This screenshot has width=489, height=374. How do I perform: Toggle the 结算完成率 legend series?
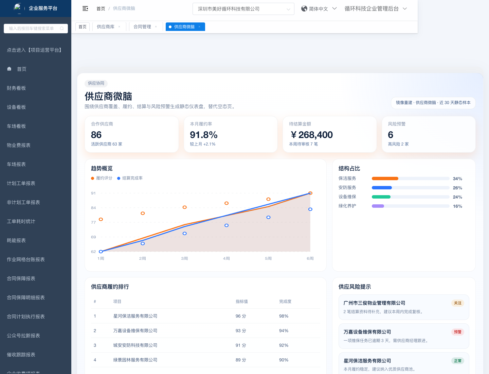click(x=130, y=178)
